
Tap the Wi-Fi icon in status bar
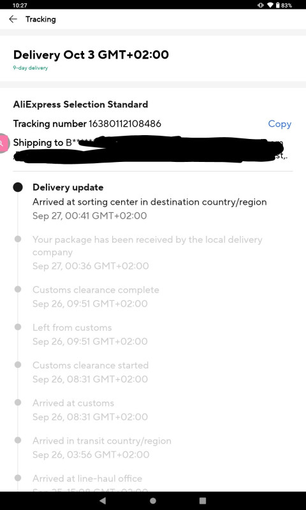[270, 5]
